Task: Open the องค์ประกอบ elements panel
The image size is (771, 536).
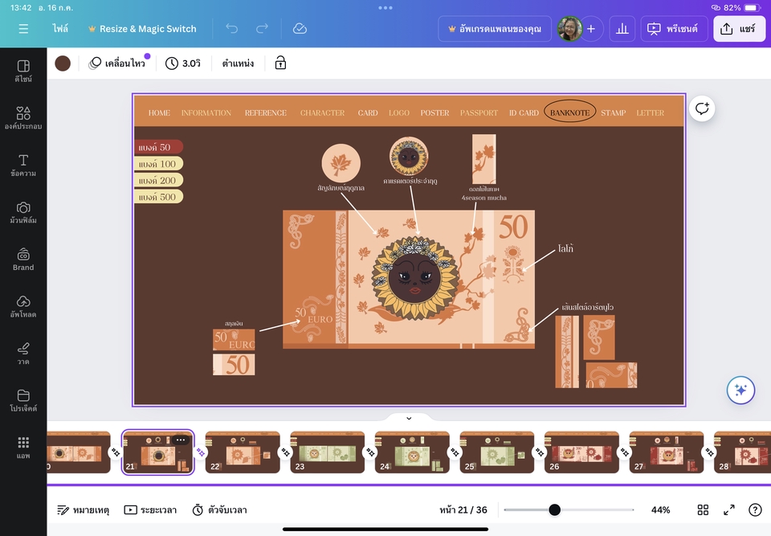Action: tap(23, 118)
